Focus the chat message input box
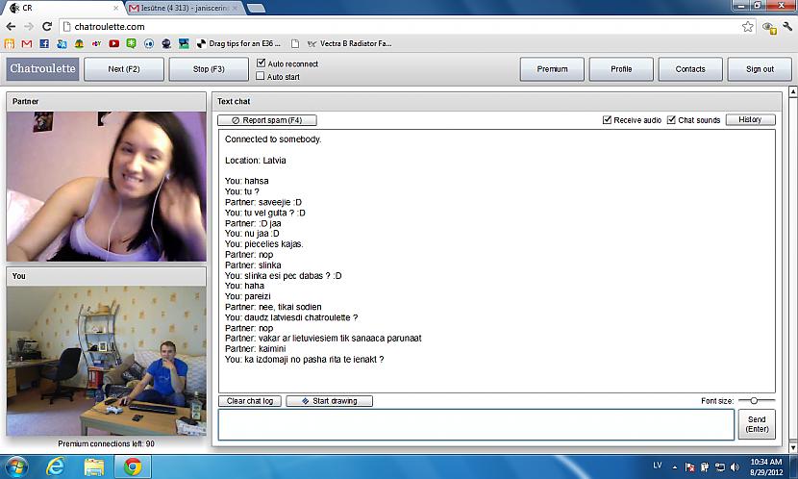This screenshot has width=798, height=479. coord(476,424)
